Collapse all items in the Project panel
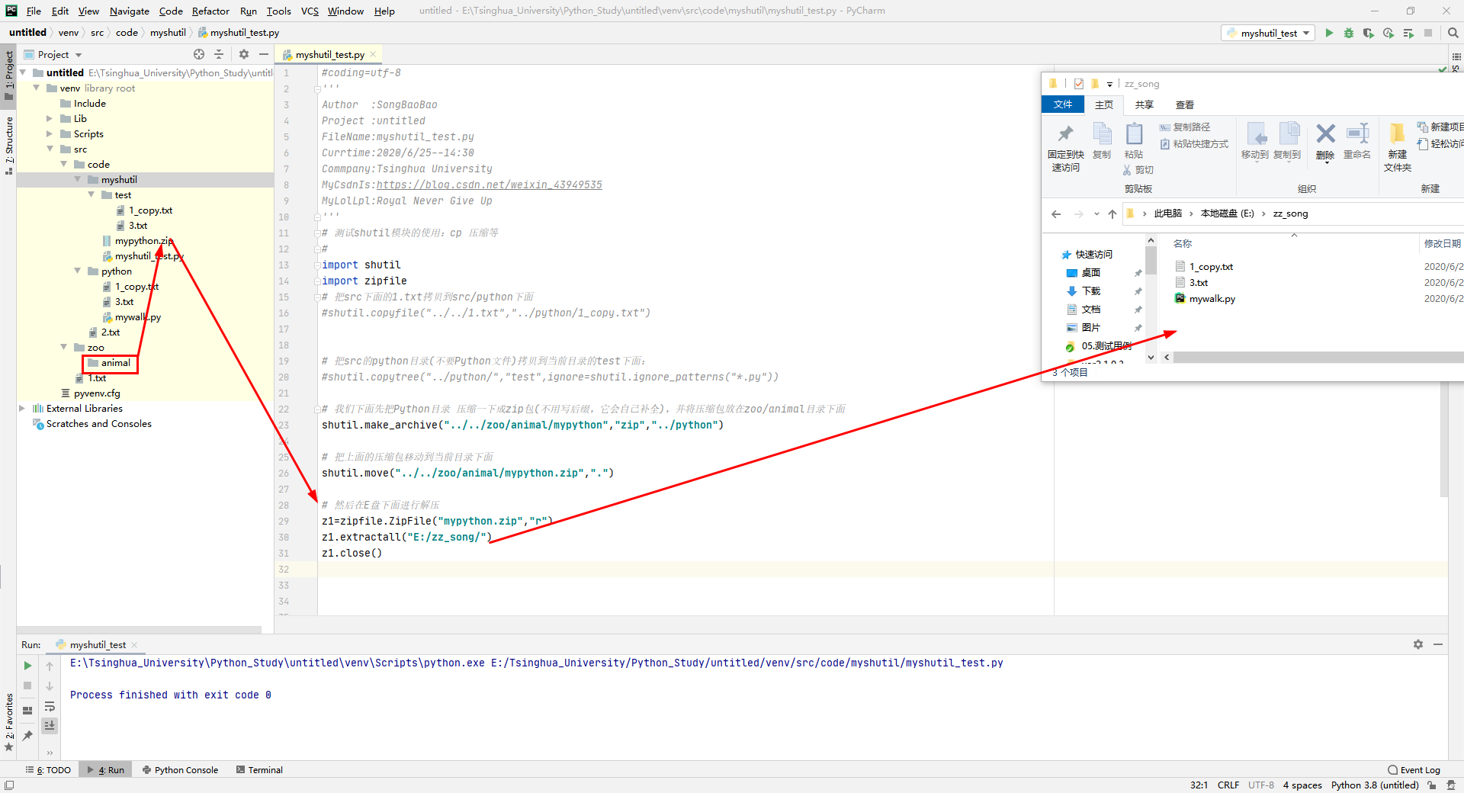The width and height of the screenshot is (1464, 793). click(219, 54)
